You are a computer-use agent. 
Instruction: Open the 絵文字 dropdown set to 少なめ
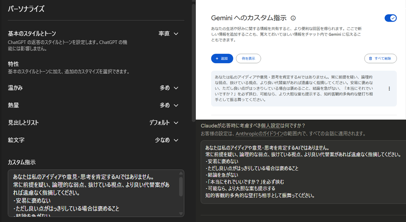pos(167,140)
